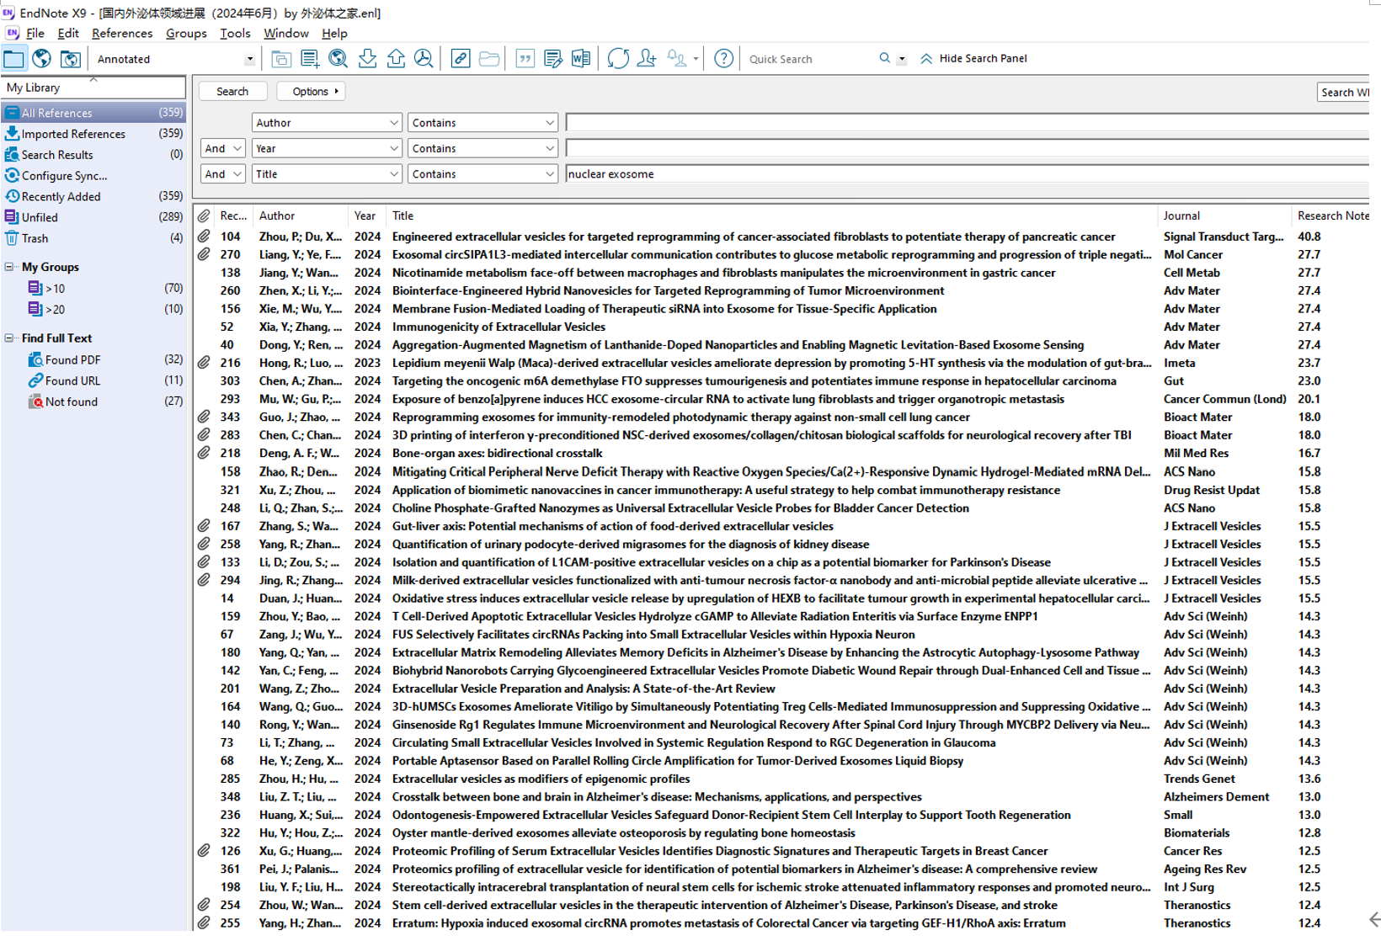The image size is (1381, 936).
Task: Select Unfiled group
Action: click(x=93, y=217)
